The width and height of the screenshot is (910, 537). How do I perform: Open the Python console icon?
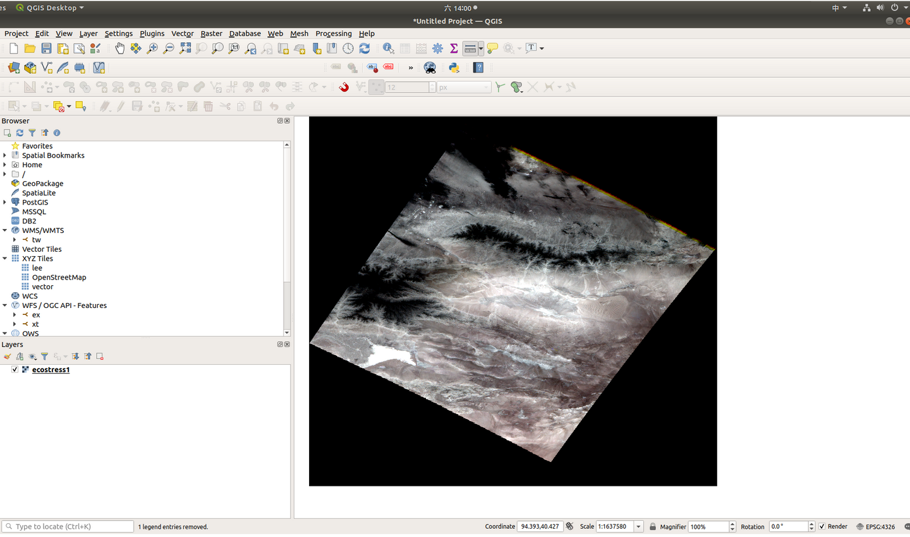(x=454, y=68)
